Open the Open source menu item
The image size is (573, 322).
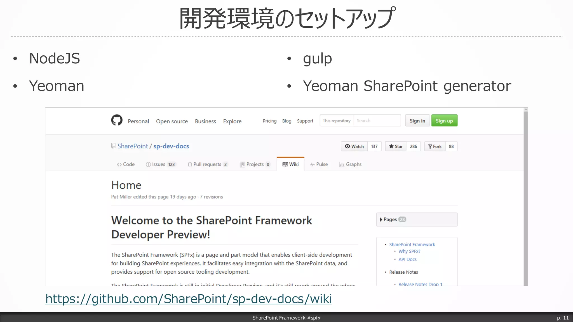172,121
